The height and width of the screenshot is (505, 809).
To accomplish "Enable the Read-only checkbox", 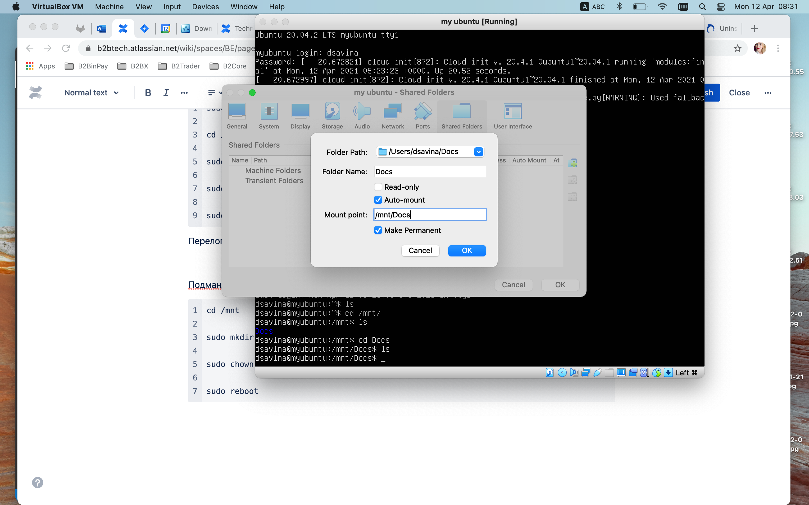I will (378, 187).
